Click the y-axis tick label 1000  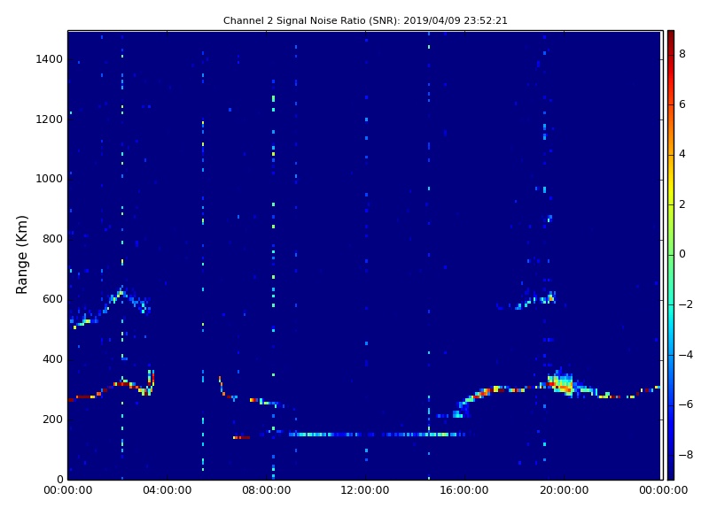pos(50,179)
